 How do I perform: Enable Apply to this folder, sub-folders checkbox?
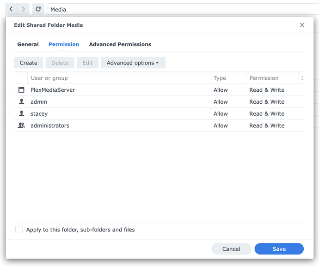[19, 230]
